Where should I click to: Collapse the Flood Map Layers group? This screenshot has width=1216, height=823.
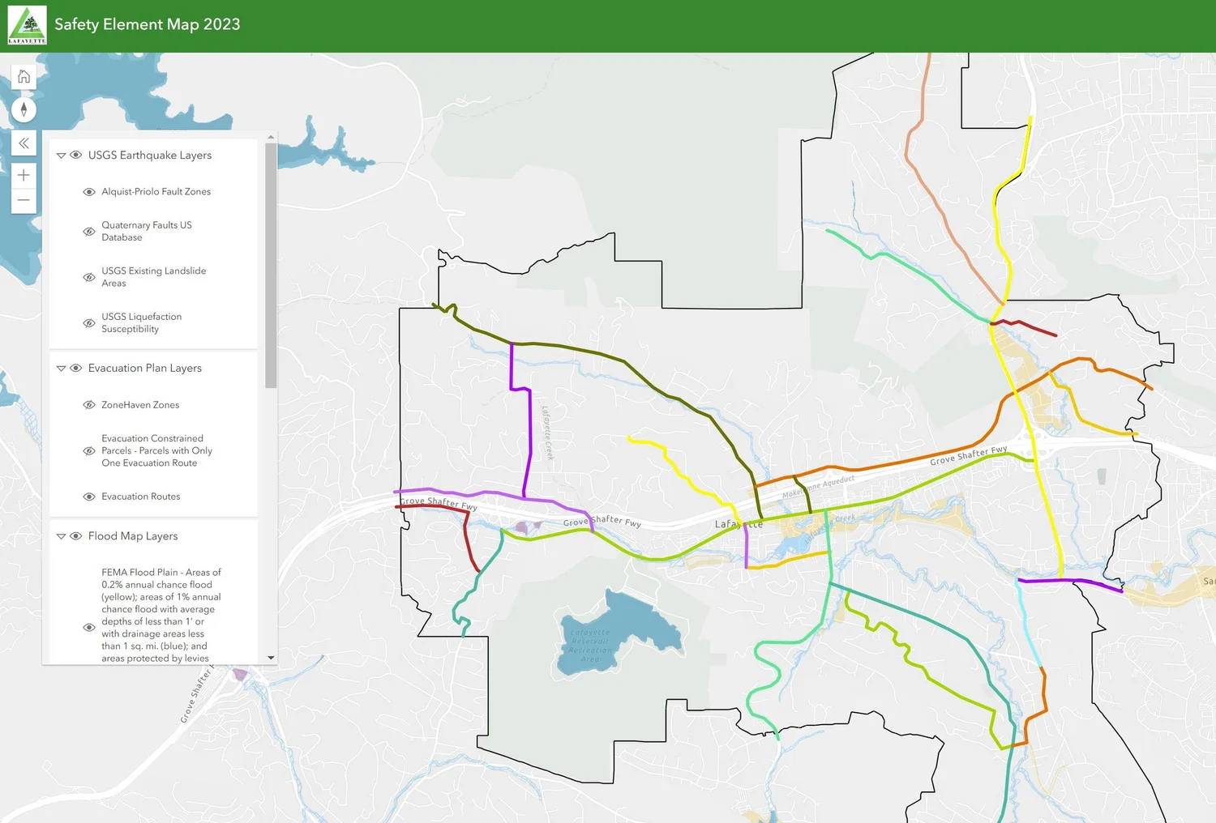61,535
